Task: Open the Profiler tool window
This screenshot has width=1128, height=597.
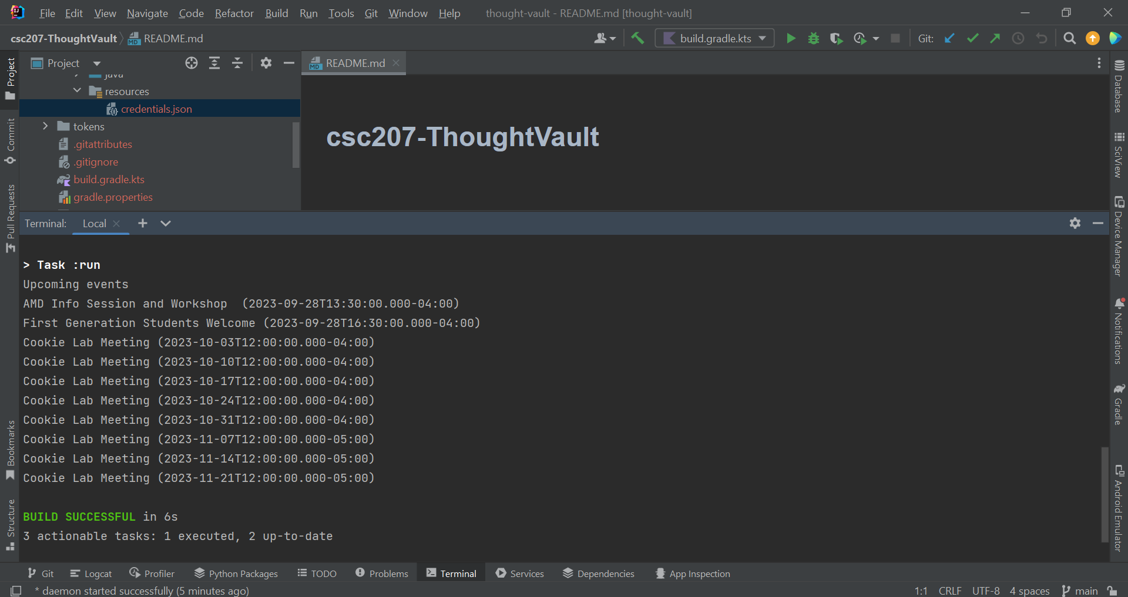Action: click(152, 574)
